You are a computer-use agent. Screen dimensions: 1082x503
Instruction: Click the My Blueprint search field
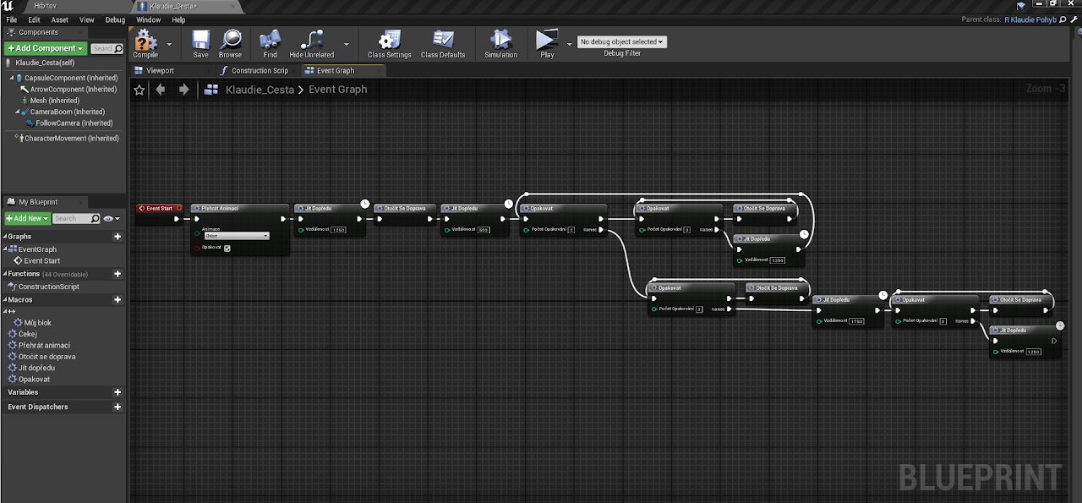pos(70,219)
